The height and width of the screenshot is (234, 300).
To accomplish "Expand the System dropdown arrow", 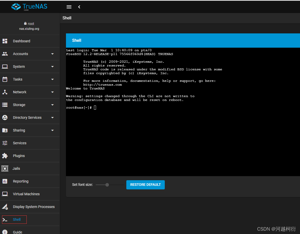I will 52,67.
